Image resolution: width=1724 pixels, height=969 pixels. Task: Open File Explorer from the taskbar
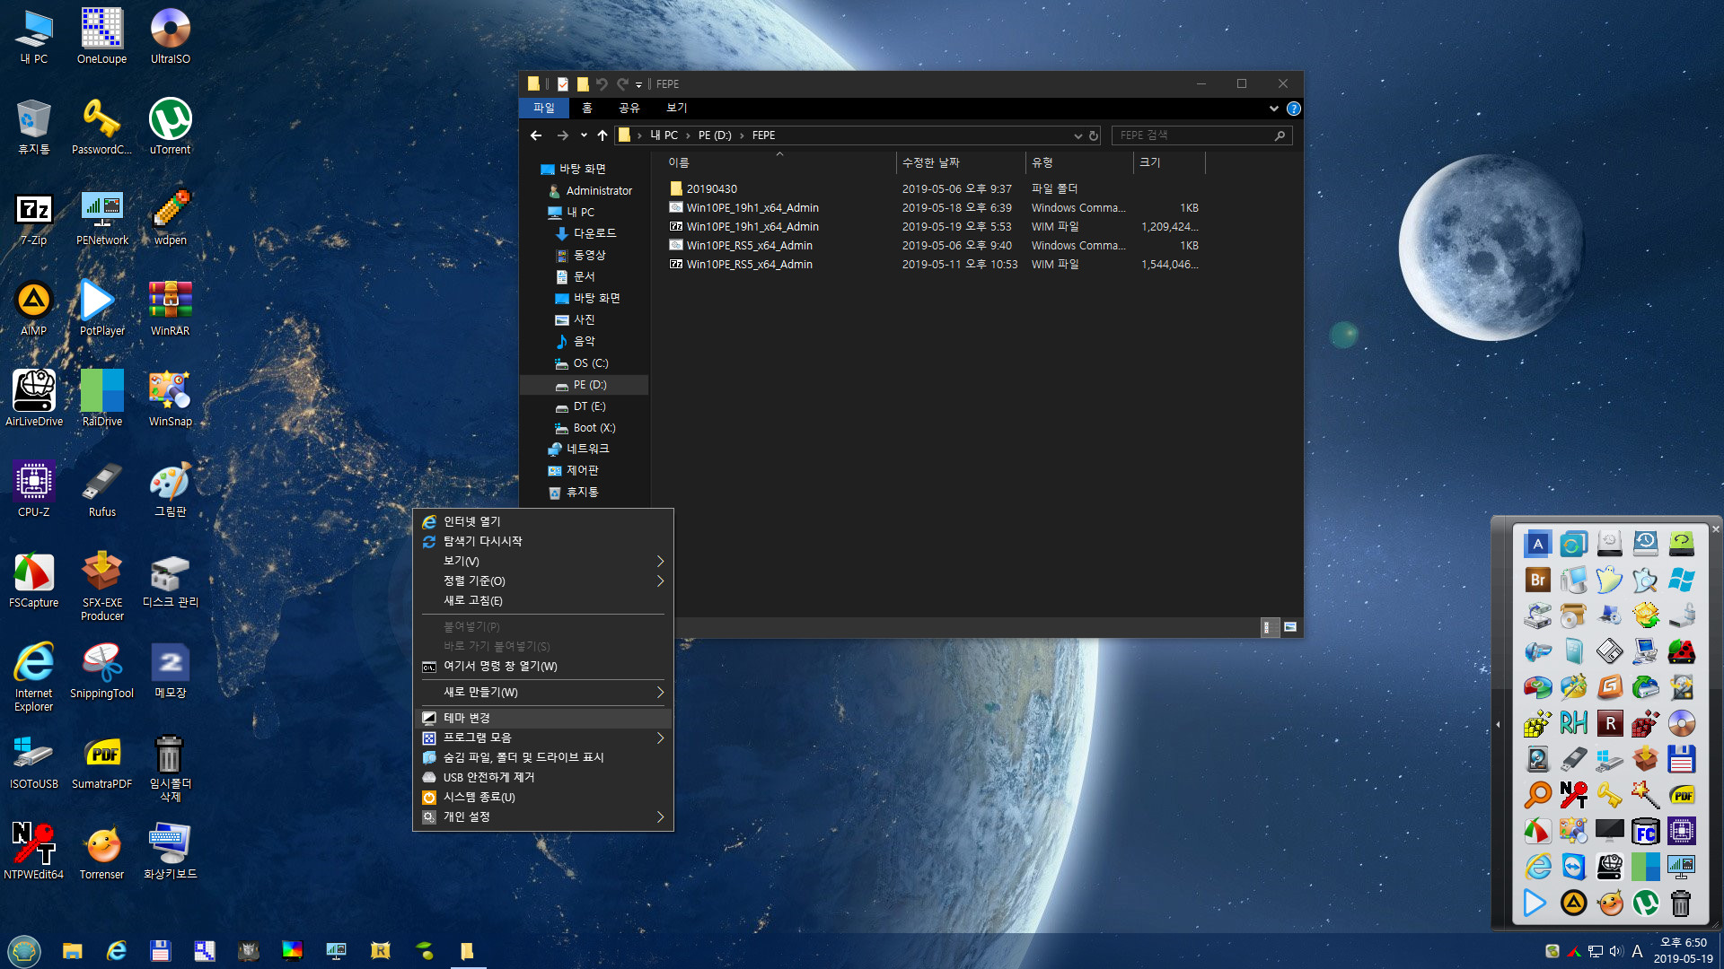(x=72, y=950)
